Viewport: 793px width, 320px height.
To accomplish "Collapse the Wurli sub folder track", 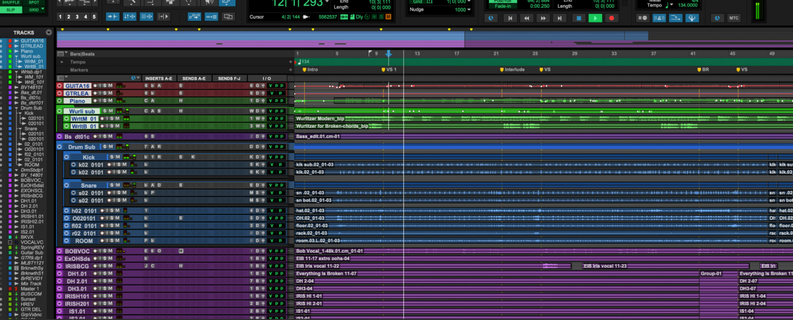I will click(59, 111).
